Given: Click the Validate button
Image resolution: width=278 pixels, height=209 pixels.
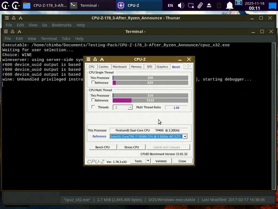Looking at the screenshot, I should (161, 161).
